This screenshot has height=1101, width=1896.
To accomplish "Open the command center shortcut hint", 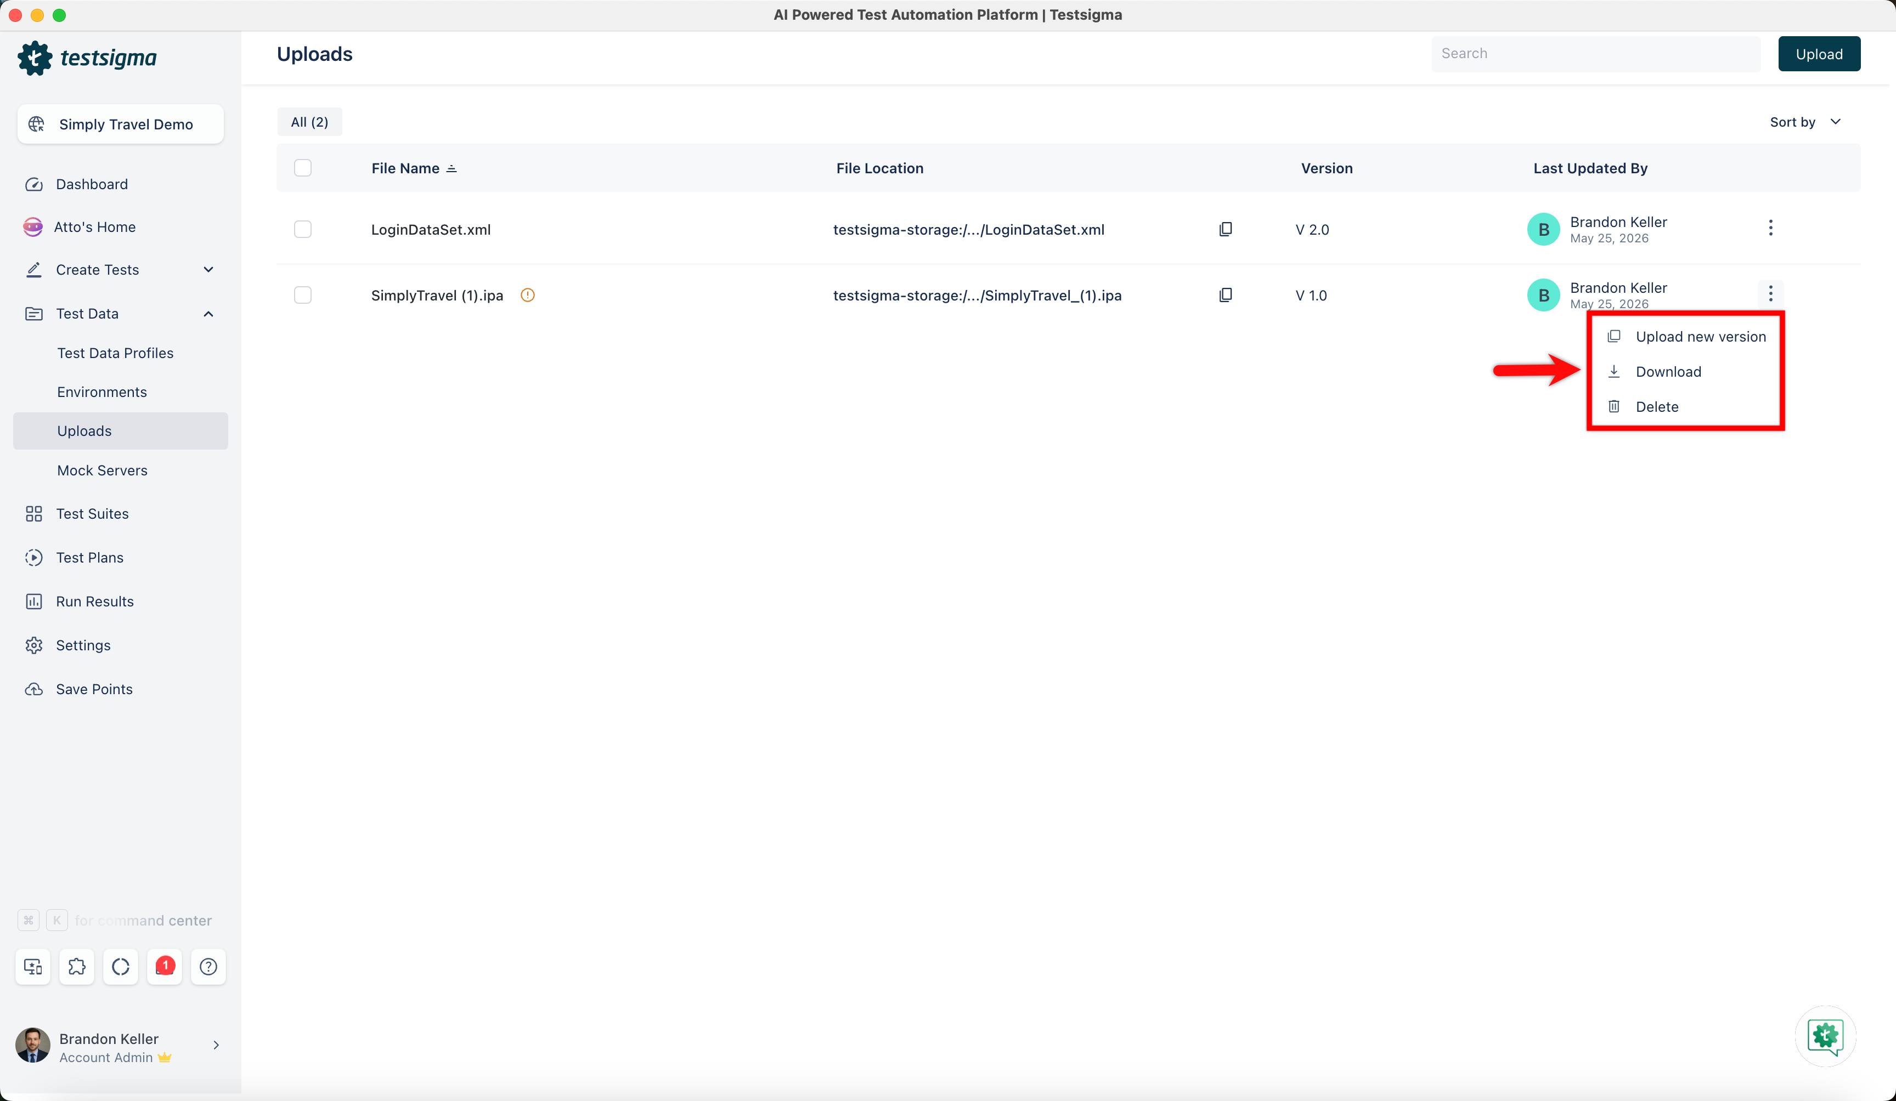I will click(x=114, y=921).
